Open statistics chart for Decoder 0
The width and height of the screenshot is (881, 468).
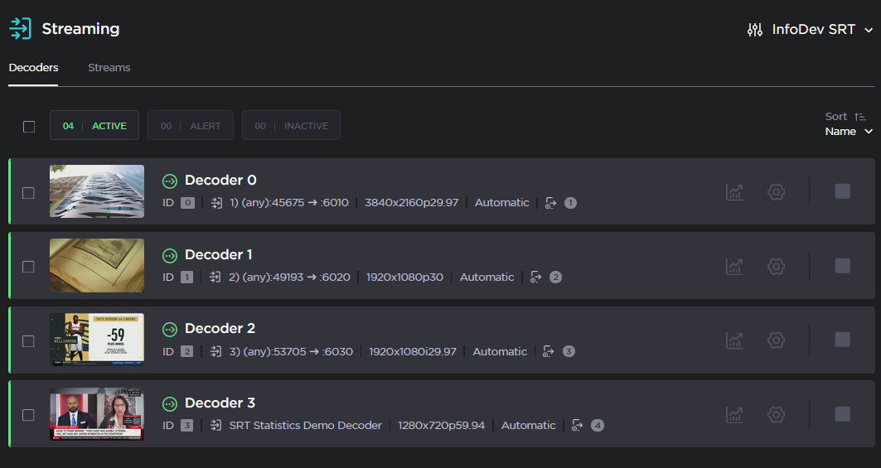point(734,192)
